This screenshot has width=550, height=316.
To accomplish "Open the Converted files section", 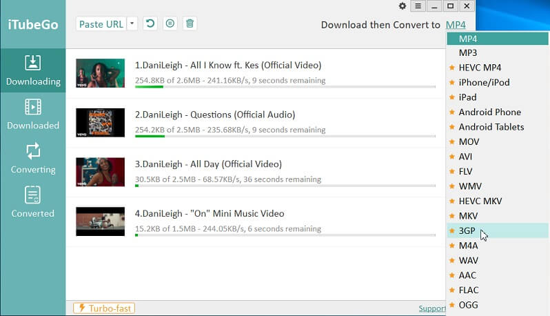I will pyautogui.click(x=32, y=202).
